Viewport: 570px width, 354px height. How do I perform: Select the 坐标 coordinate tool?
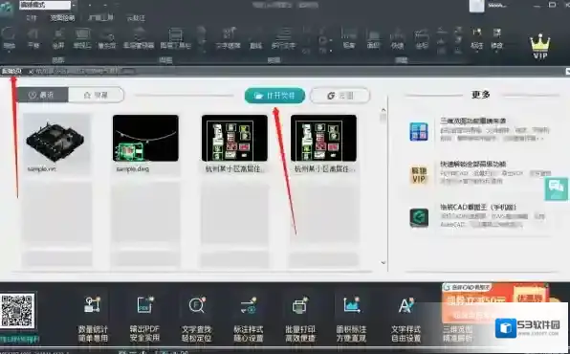[422, 38]
